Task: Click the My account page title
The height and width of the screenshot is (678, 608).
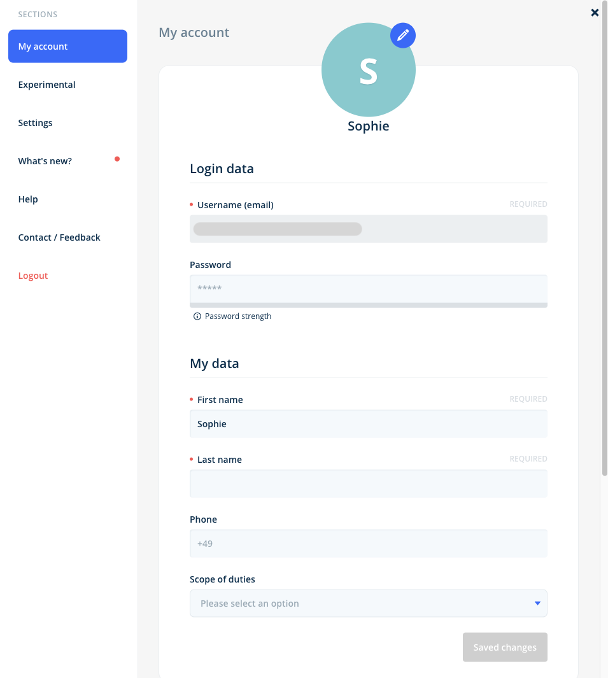Action: (194, 33)
